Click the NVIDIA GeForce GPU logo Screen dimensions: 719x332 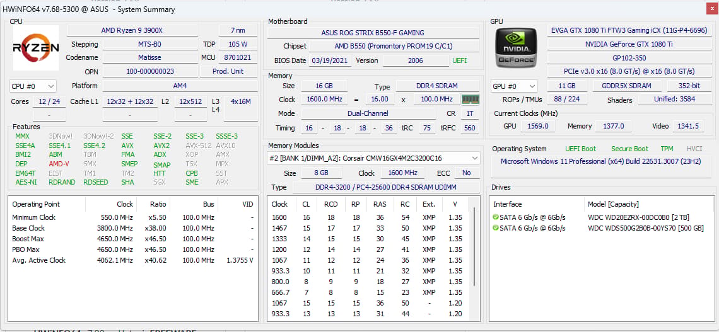[x=516, y=48]
